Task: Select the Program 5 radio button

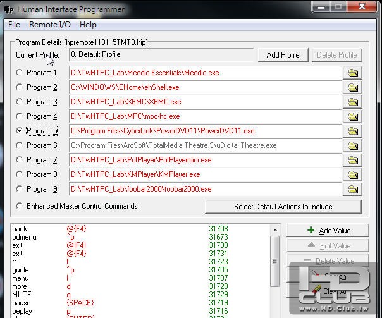Action: 19,131
